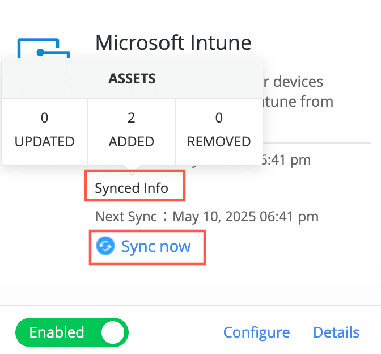381x354 pixels.
Task: Open the Details link
Action: 336,332
